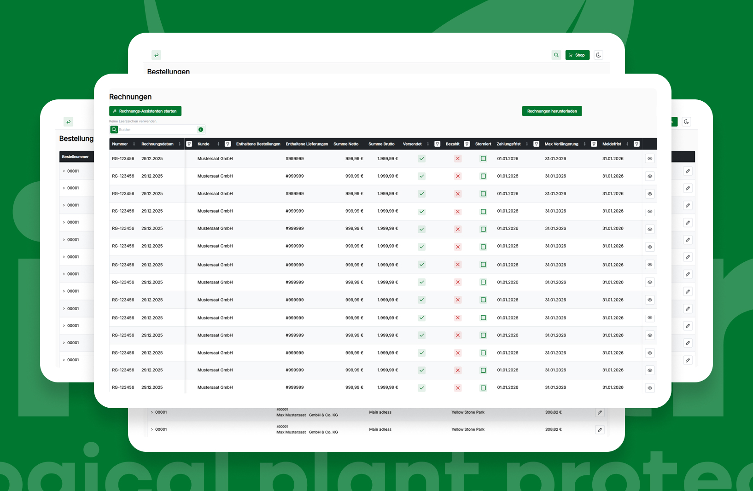Open the Rechnungsdatum column filter

pos(189,144)
